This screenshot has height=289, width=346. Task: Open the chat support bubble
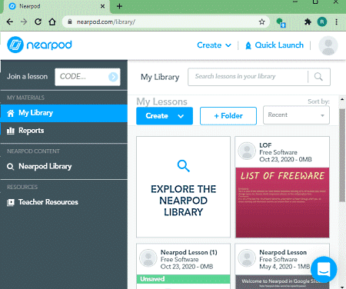tap(324, 269)
